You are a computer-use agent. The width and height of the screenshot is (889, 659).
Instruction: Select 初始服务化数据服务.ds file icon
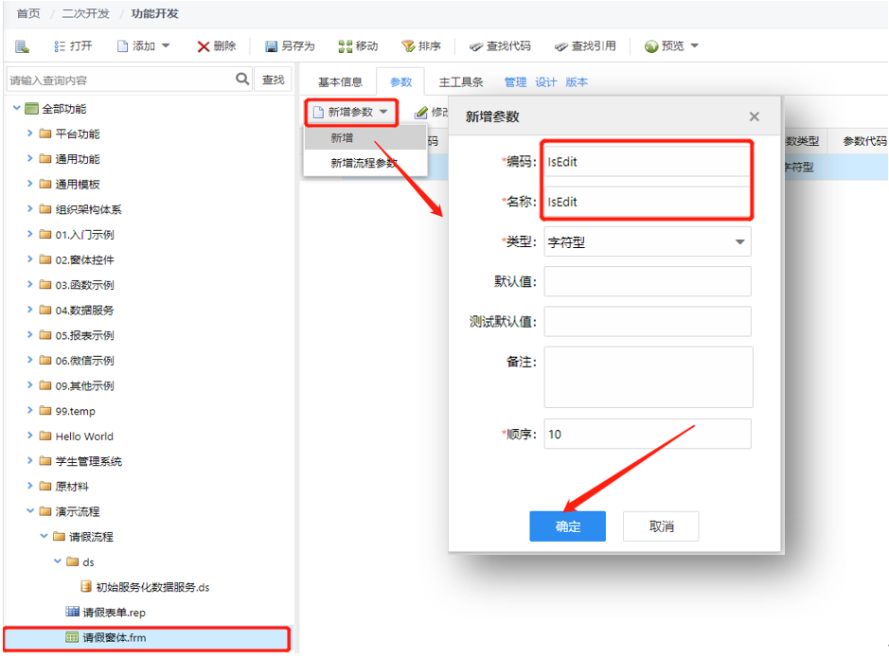86,586
